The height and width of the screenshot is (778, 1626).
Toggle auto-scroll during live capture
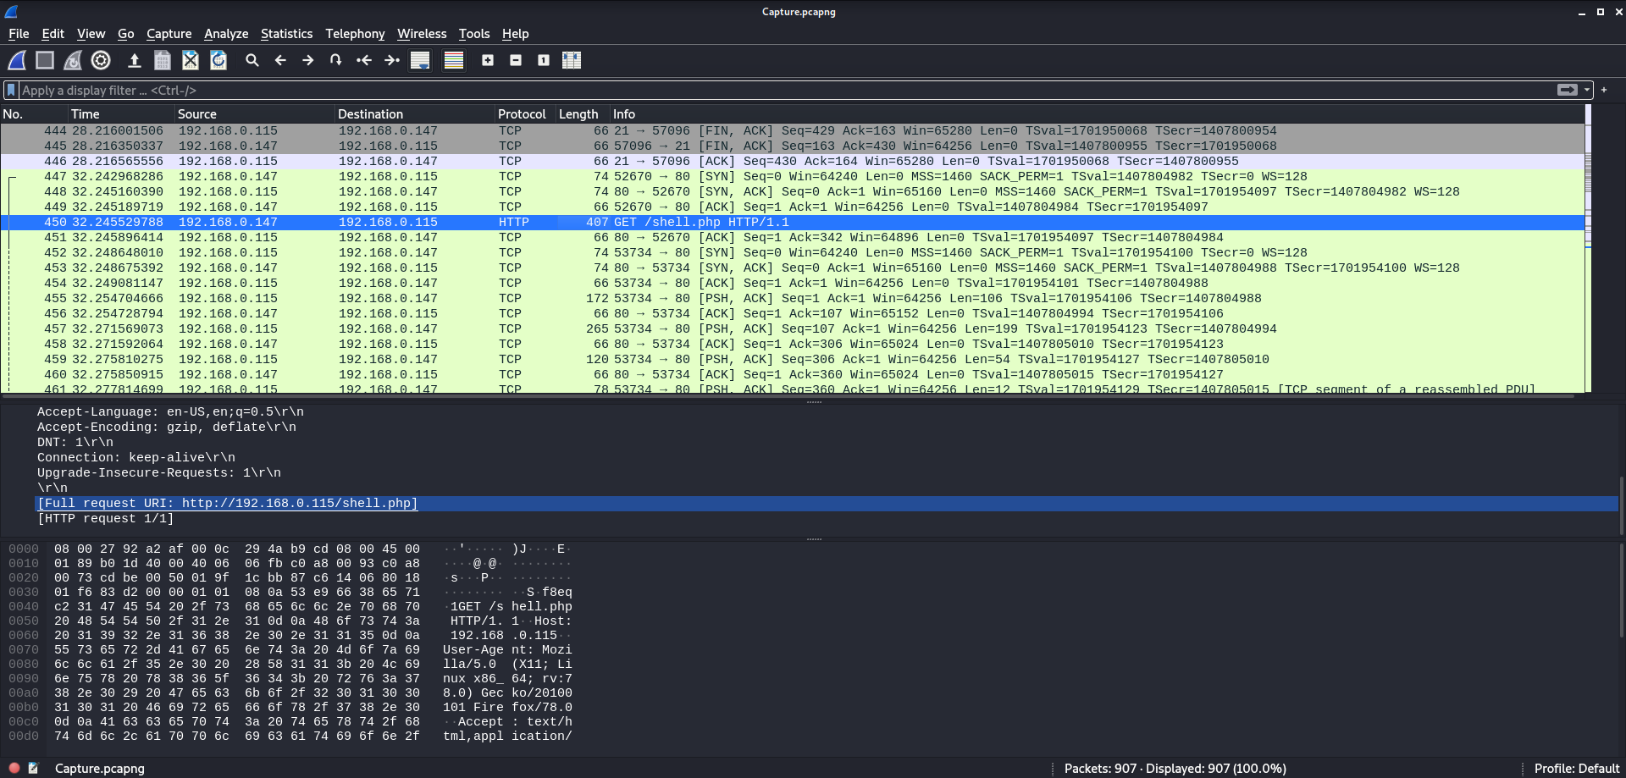(420, 60)
